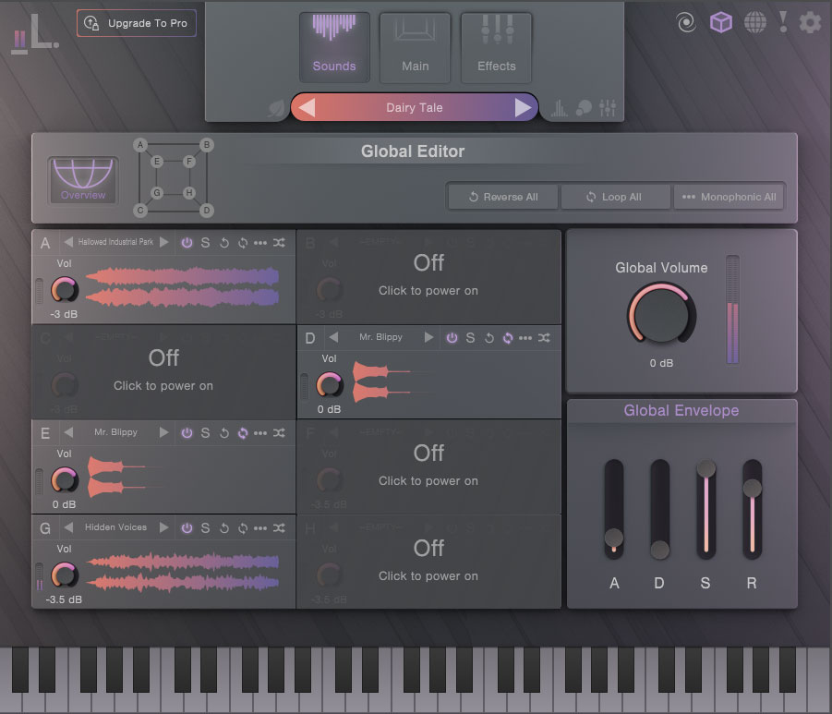Randomize layer A with shuffle icon
832x714 pixels.
coord(279,243)
